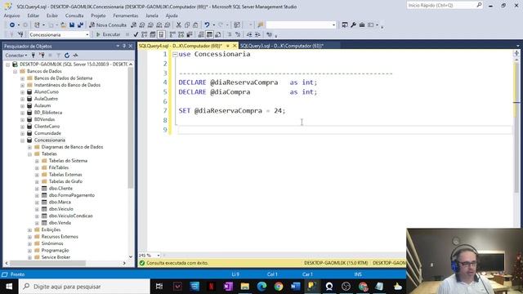
Task: Click the wrench Properties icon in toolbar
Action: coord(353,25)
